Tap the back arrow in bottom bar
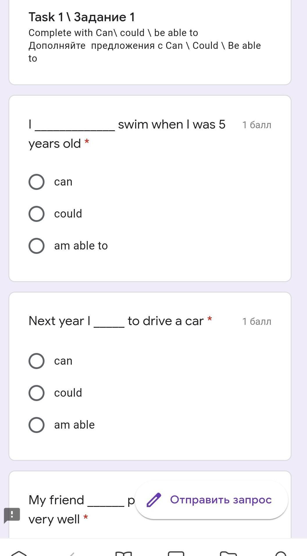Screen dimensions: 307x556 pos(71,553)
